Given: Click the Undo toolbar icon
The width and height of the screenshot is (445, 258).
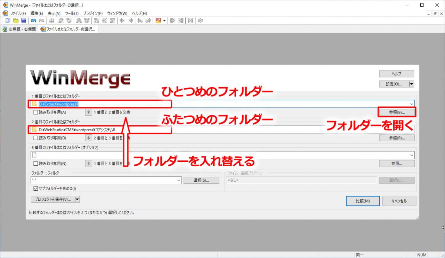Looking at the screenshot, I should [x=34, y=20].
